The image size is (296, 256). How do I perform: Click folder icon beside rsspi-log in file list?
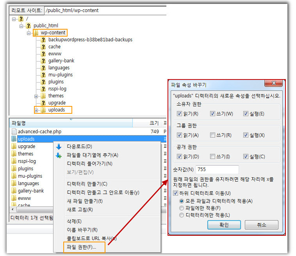14,161
